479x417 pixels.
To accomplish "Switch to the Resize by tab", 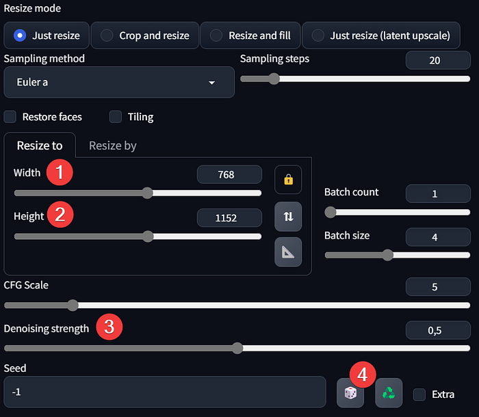I will pos(113,146).
